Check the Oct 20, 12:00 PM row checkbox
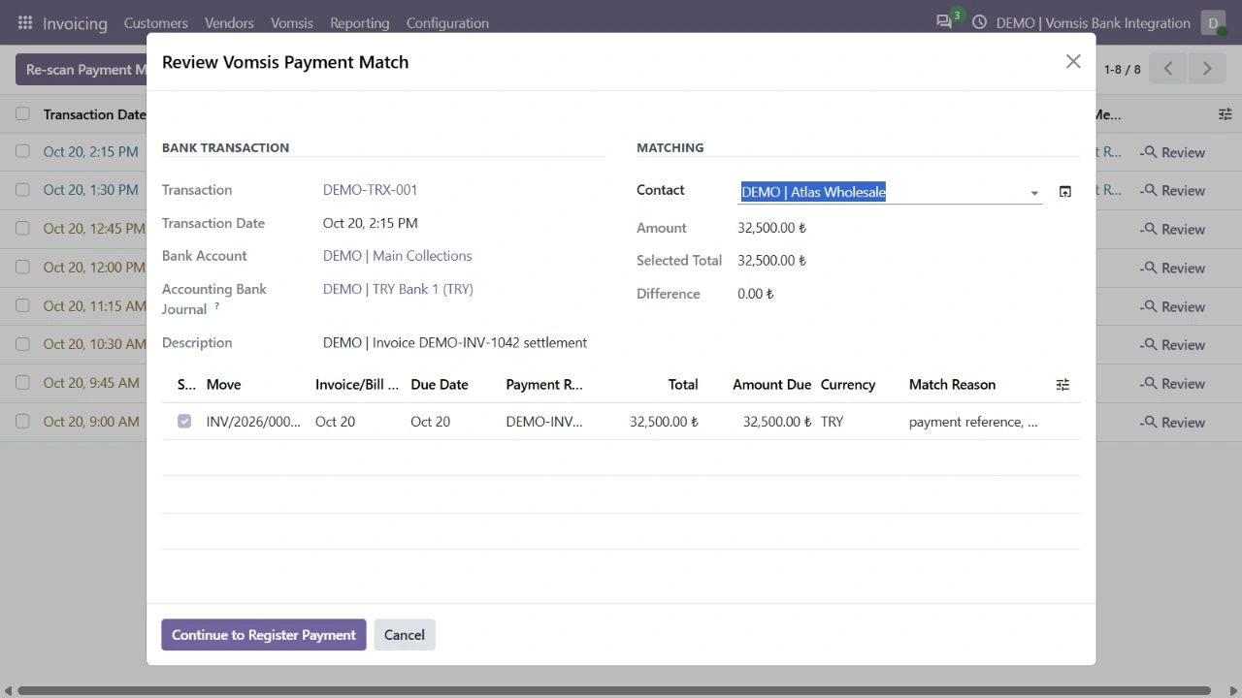The image size is (1242, 698). 22,267
